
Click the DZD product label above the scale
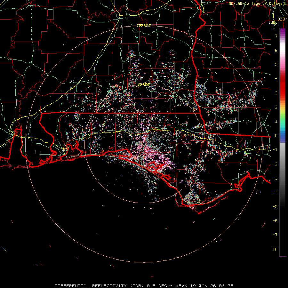point(281,19)
